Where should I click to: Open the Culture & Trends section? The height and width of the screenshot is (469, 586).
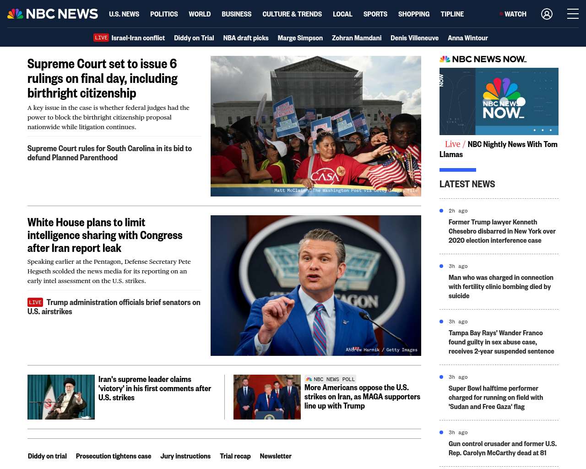point(292,14)
